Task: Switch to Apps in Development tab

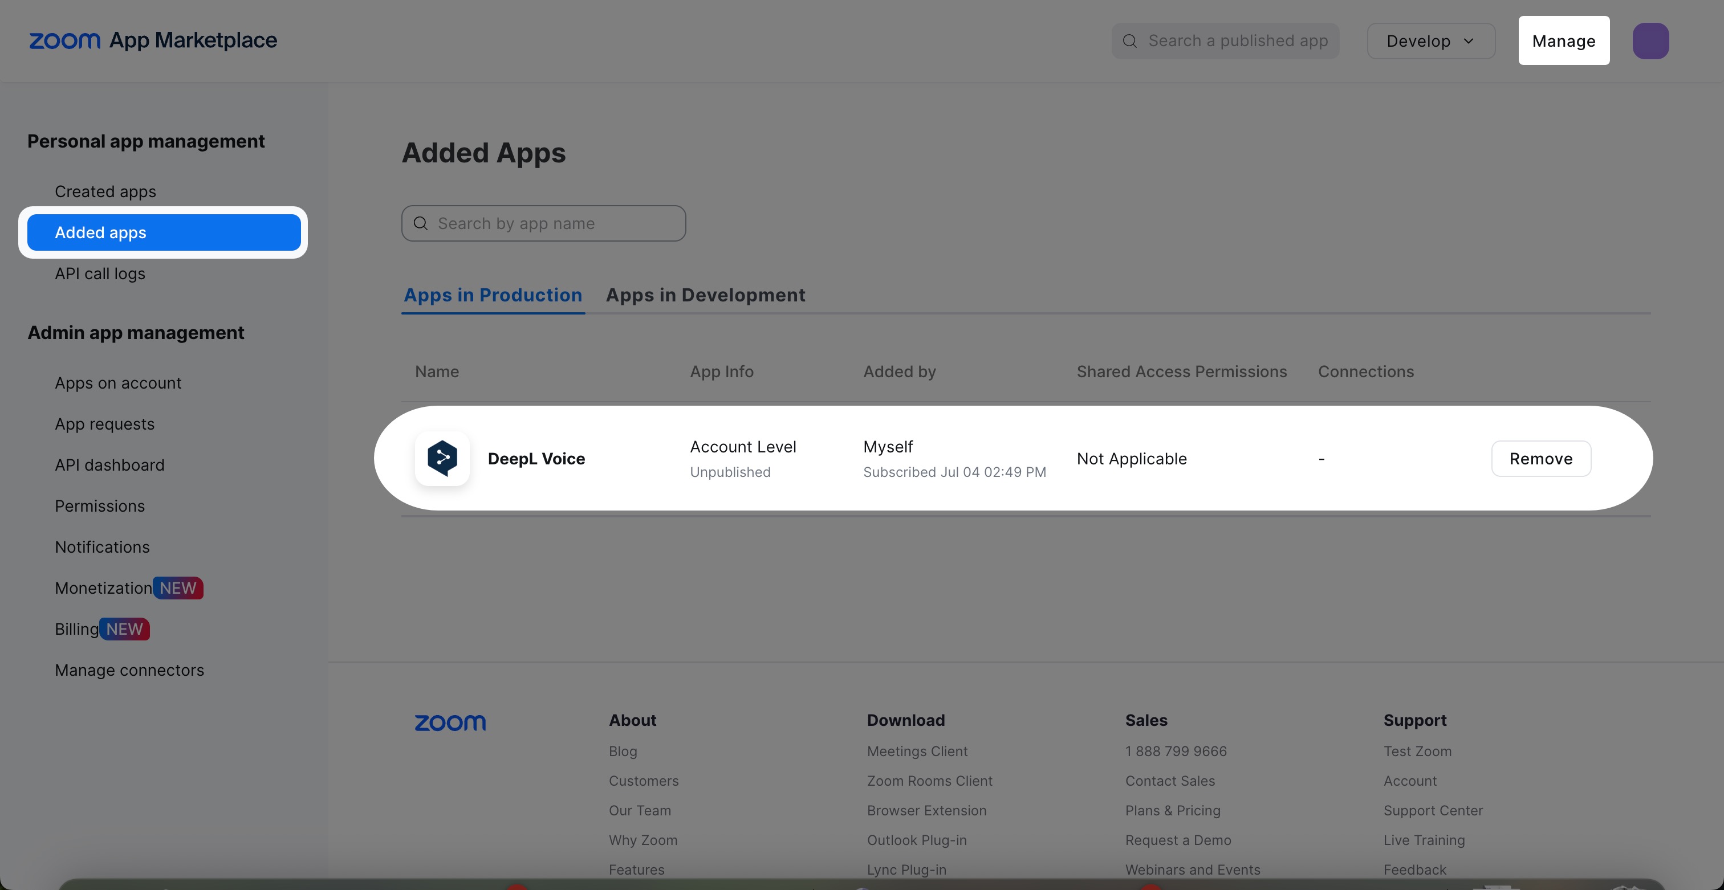Action: 705,295
